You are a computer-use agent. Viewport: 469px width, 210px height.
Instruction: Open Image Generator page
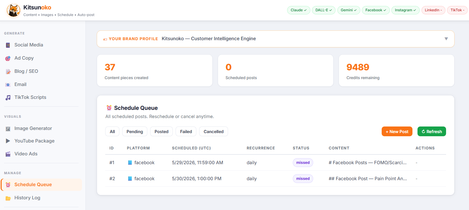point(41,128)
